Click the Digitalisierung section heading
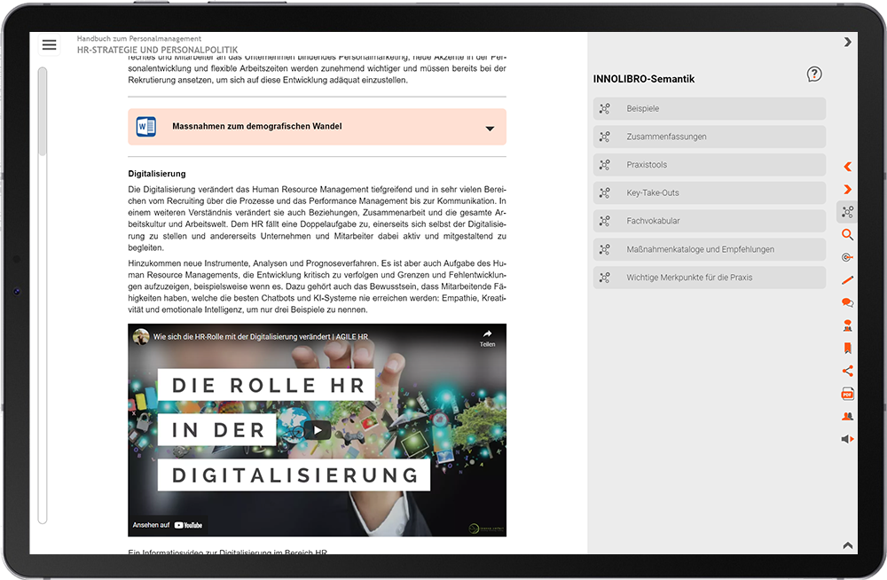887x580 pixels. tap(157, 174)
